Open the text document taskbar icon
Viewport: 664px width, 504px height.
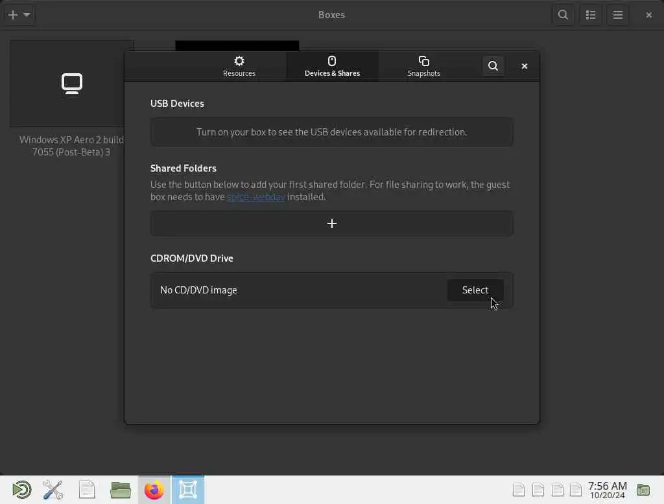(87, 490)
